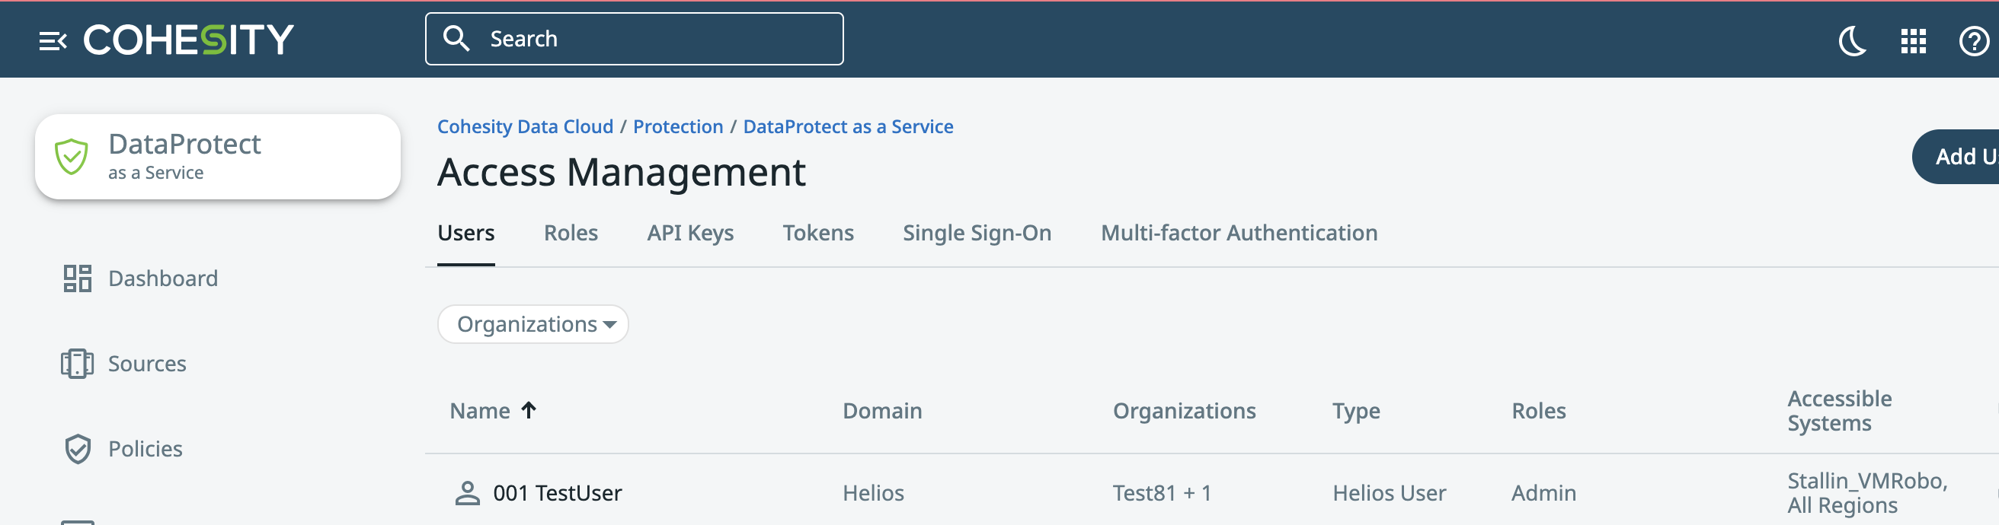Open Multi-factor Authentication tab
The image size is (1999, 525).
1239,233
